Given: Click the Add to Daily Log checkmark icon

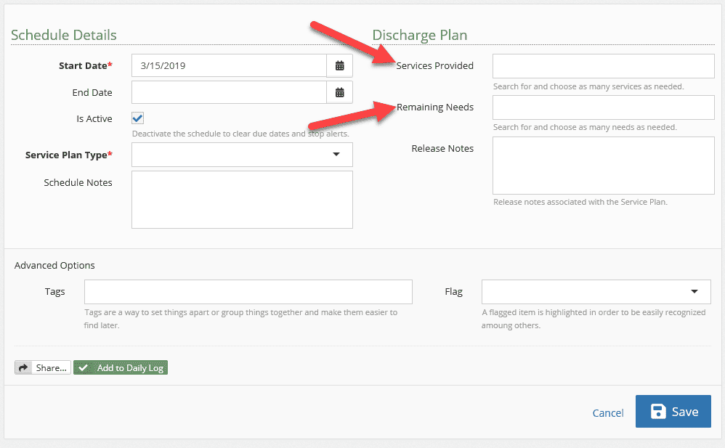Looking at the screenshot, I should click(x=84, y=367).
